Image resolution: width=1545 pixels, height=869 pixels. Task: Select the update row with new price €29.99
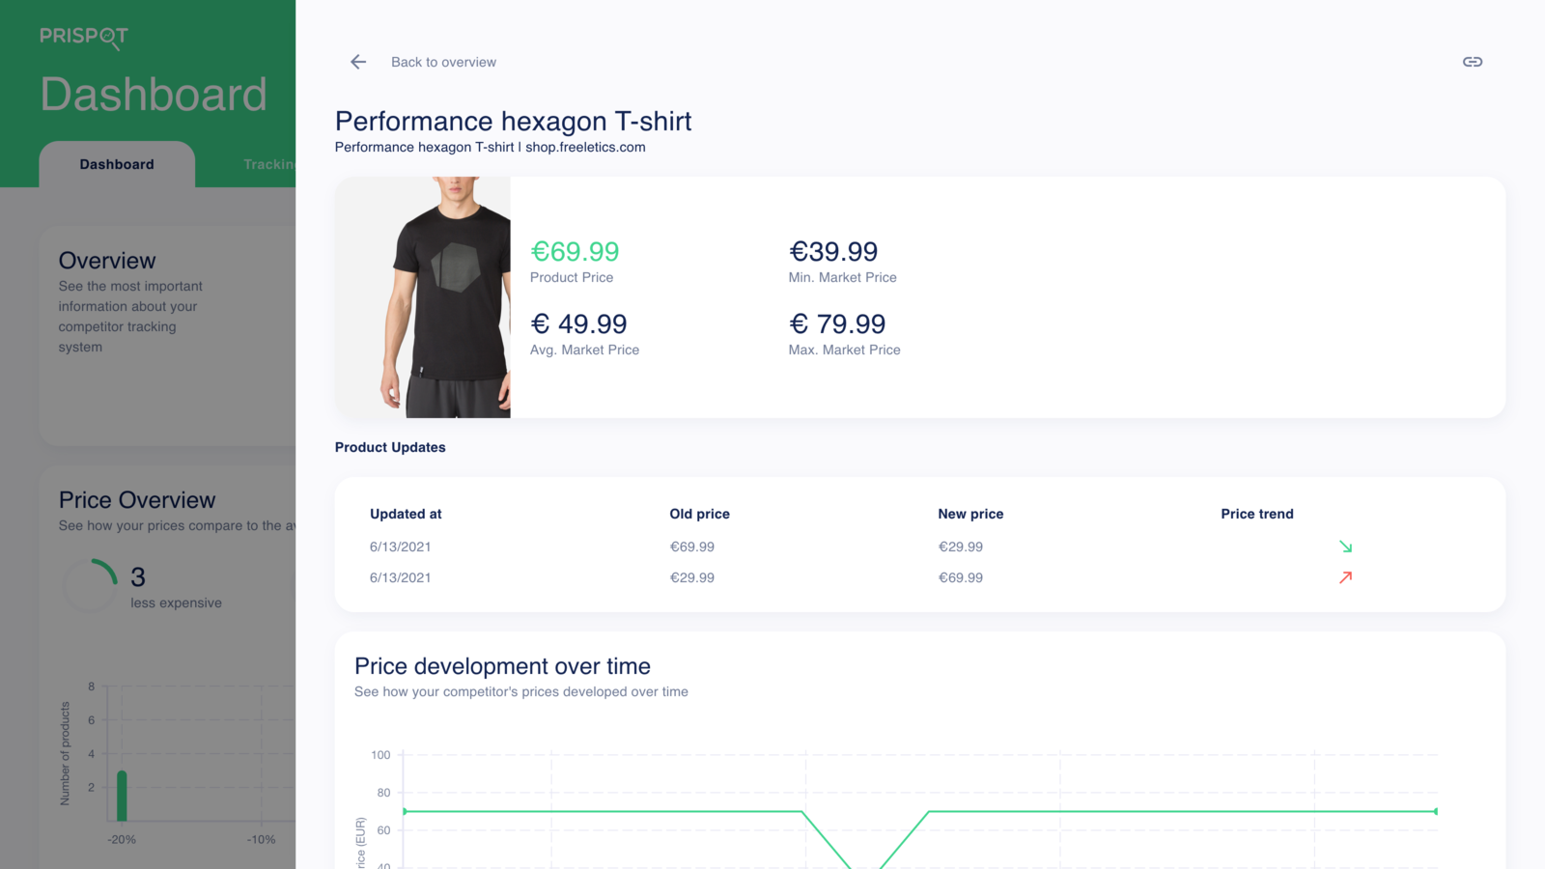pos(919,547)
